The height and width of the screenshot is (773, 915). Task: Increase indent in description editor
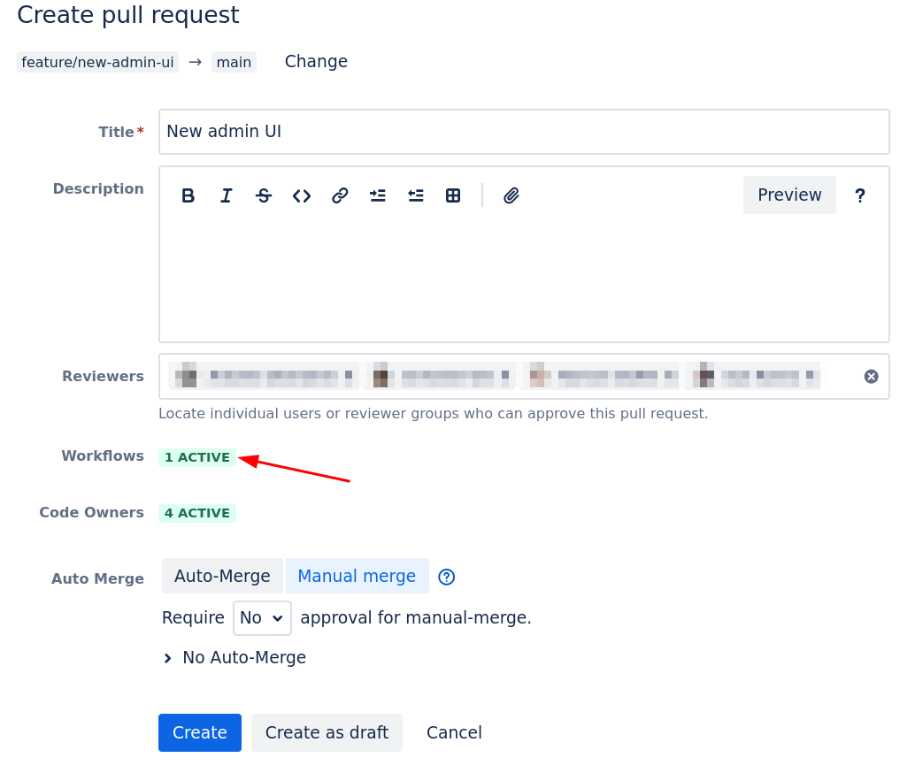(378, 195)
